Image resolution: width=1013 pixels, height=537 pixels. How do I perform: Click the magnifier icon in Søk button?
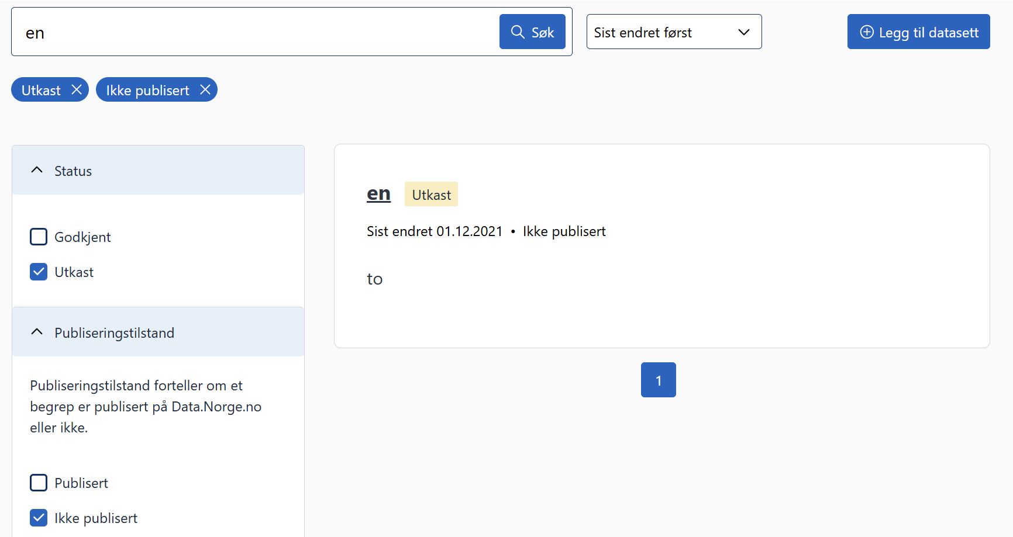518,32
